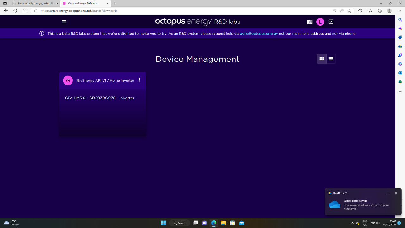Refresh the browser page

coord(15,10)
